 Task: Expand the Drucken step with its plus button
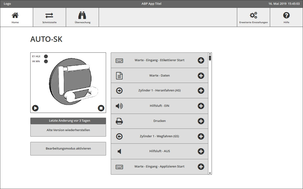[x=201, y=121]
